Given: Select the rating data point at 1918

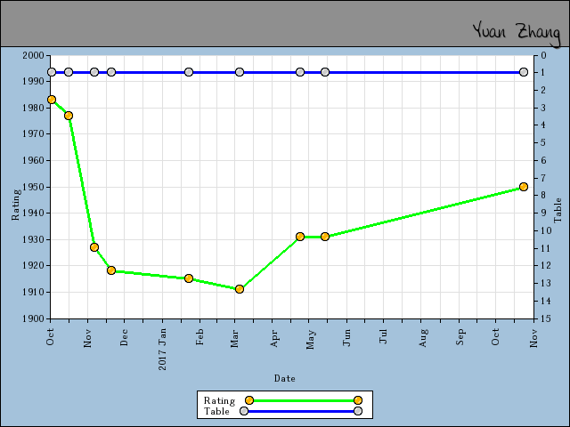Looking at the screenshot, I should click(111, 270).
